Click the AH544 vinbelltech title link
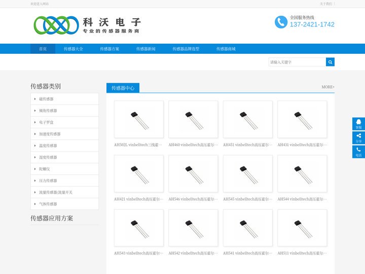Image resolution: width=365 pixels, height=274 pixels. [302, 199]
